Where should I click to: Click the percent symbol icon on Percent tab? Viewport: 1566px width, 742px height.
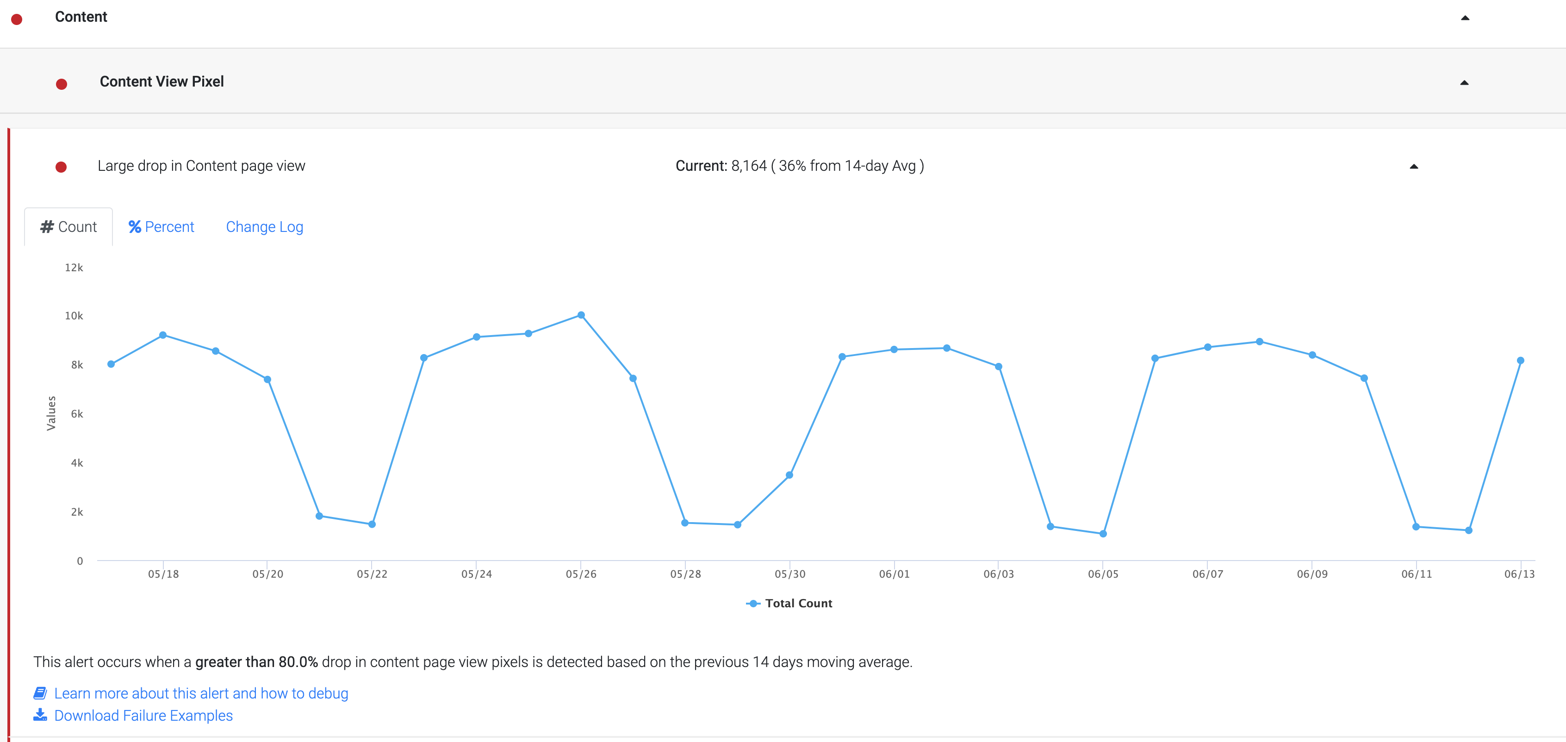pyautogui.click(x=134, y=227)
